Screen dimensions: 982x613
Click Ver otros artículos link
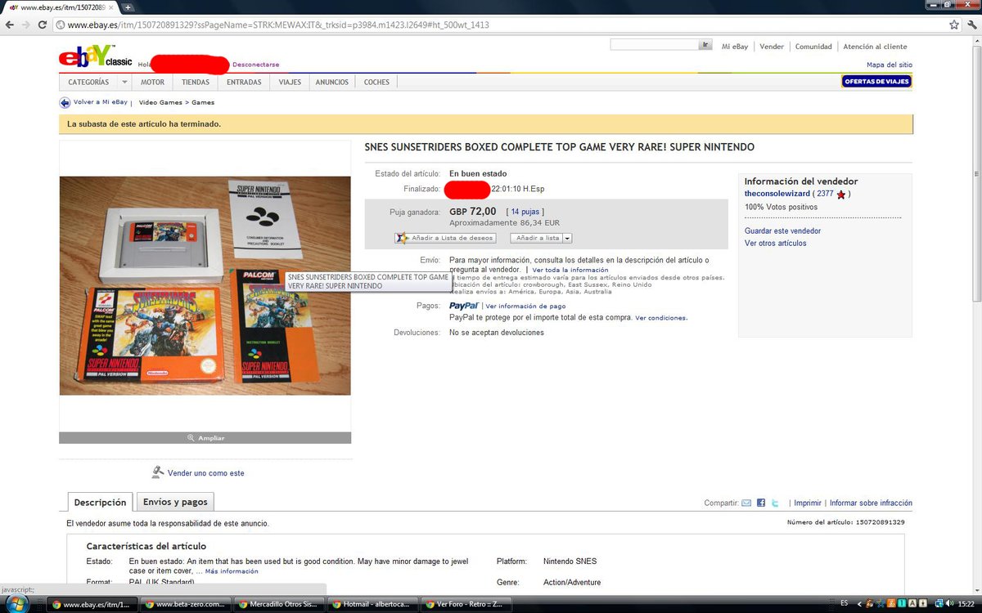coord(775,244)
